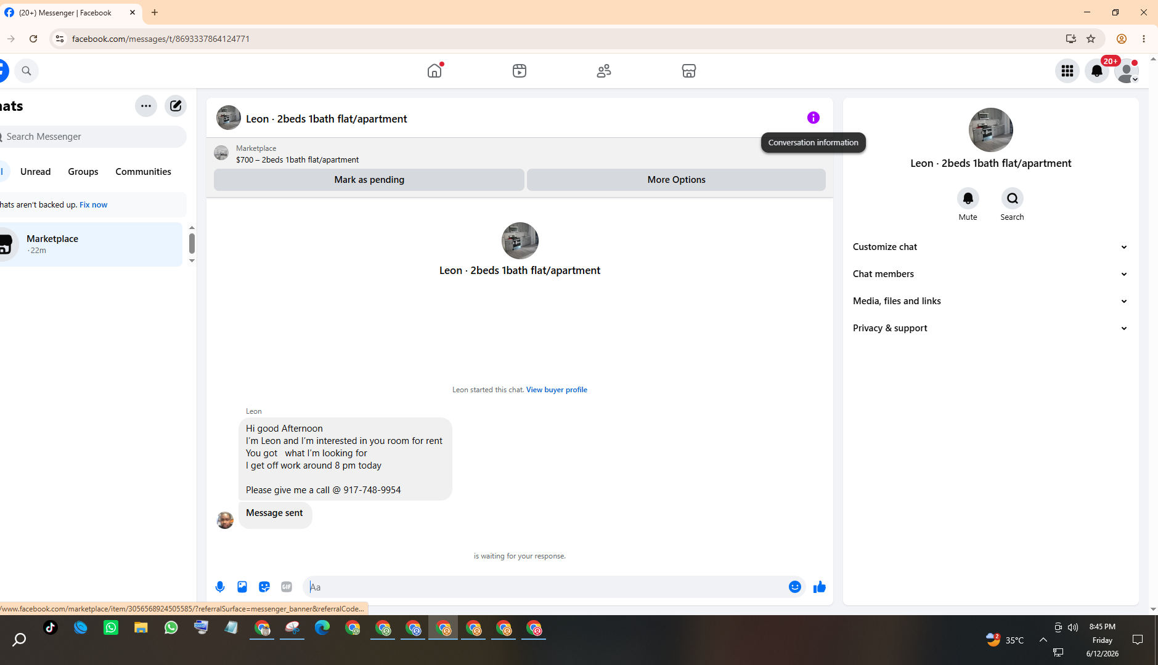Click the Fix now link

[93, 205]
